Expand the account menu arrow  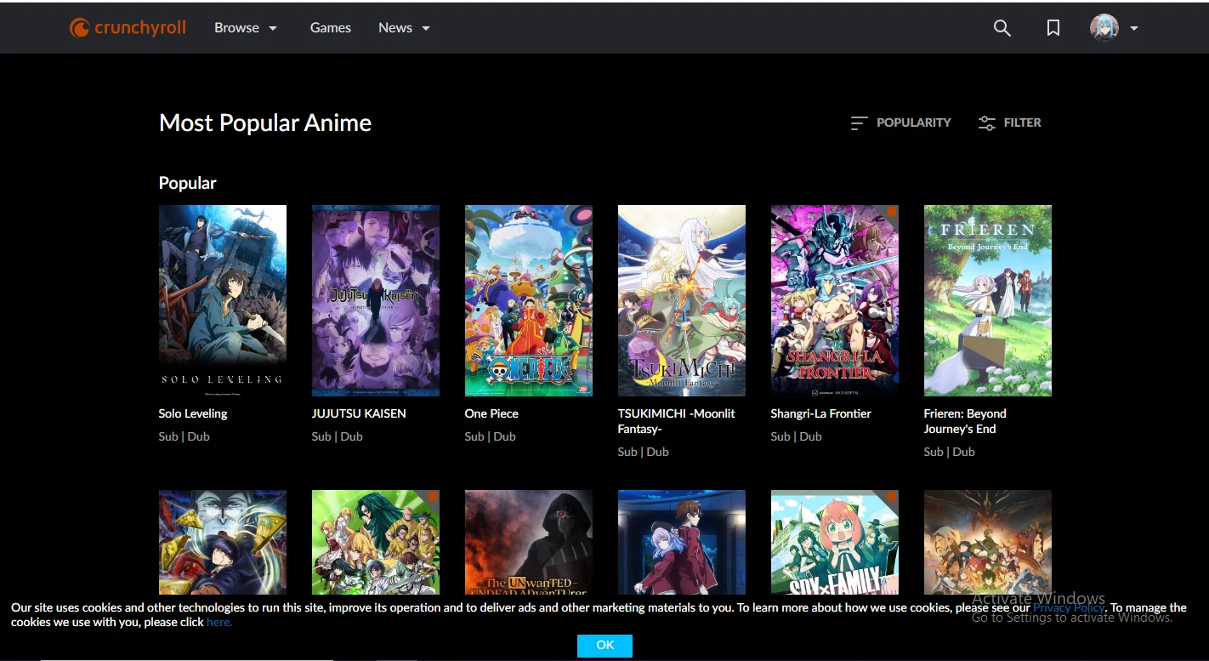point(1134,28)
